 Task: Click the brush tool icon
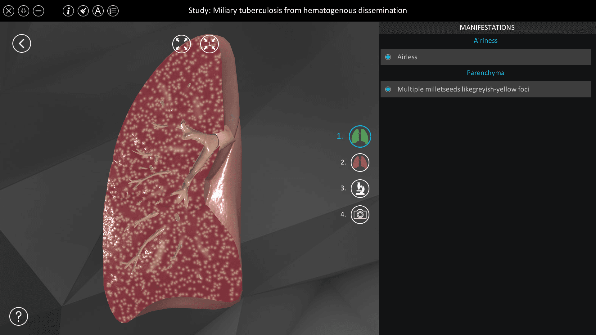coord(83,11)
